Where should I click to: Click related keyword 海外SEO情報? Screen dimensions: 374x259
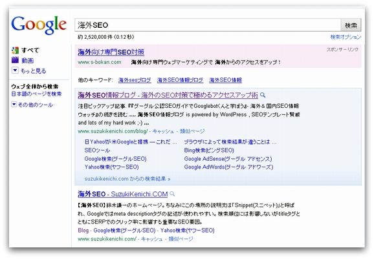pyautogui.click(x=225, y=80)
